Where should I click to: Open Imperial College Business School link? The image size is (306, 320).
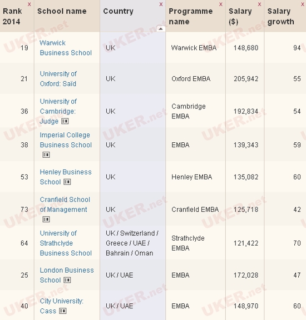pos(66,140)
